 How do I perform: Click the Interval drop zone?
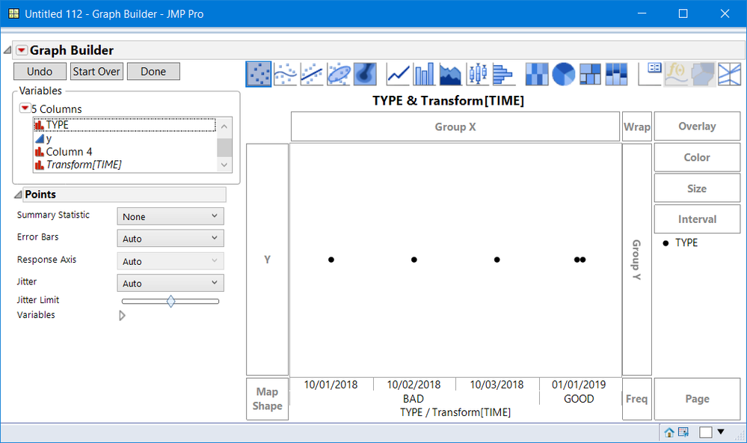697,219
